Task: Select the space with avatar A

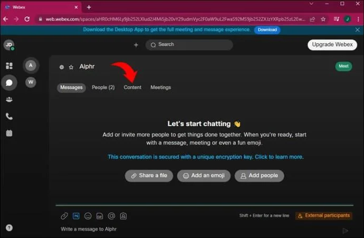Action: coord(31,65)
